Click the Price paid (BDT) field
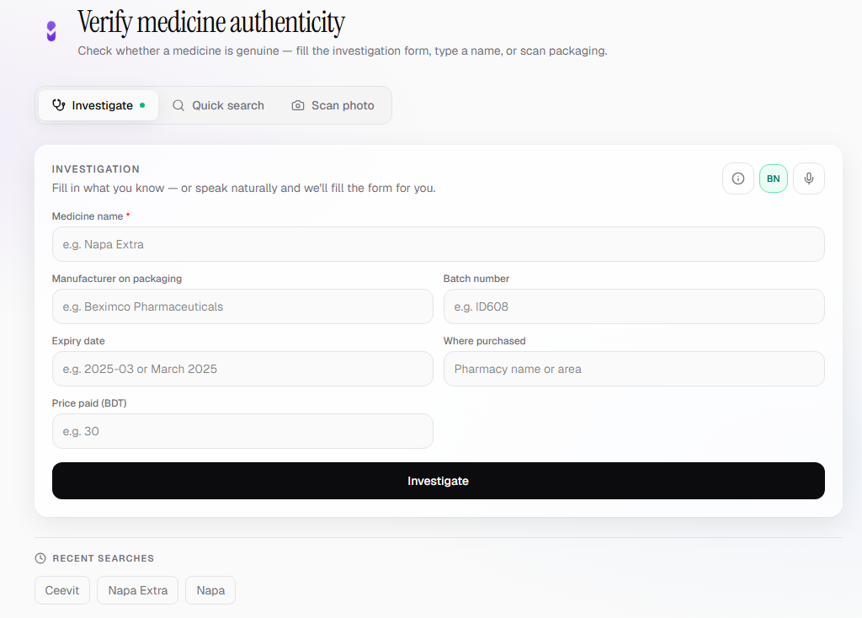 tap(242, 431)
